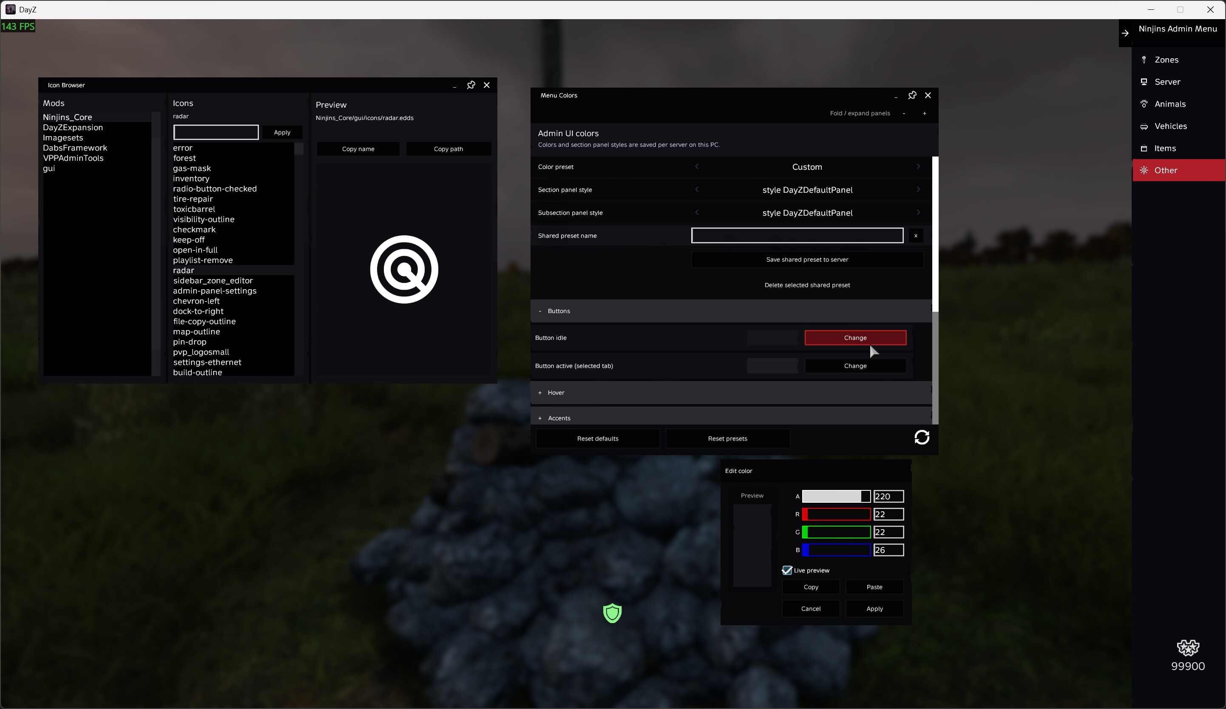Collapse the admin menu arrow icon
Screen dimensions: 1226x709
click(1125, 33)
